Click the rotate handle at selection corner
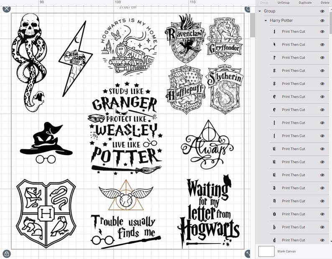 coord(247,9)
